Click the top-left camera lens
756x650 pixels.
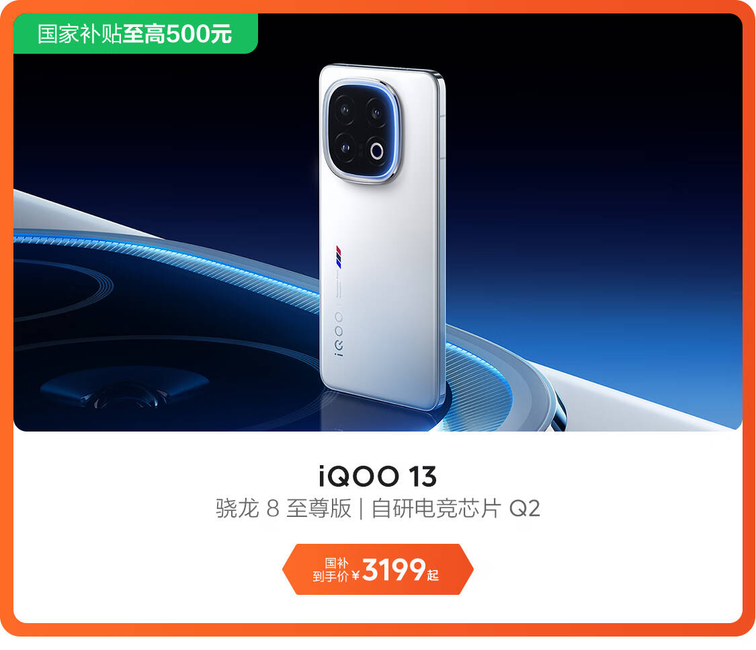pos(345,110)
